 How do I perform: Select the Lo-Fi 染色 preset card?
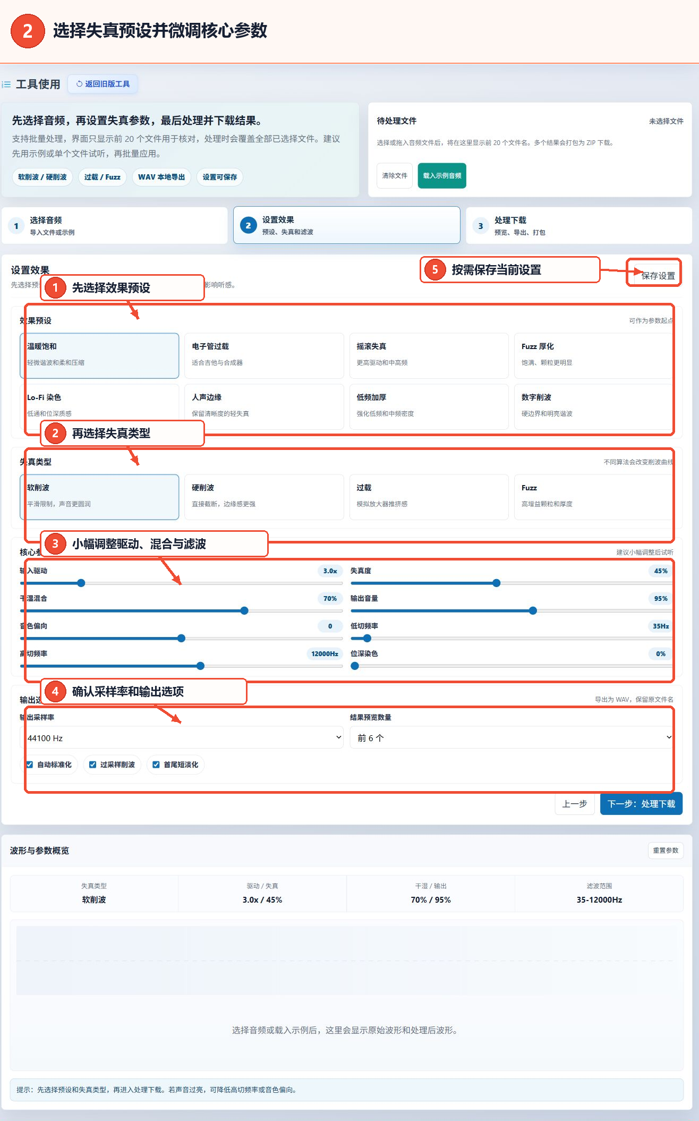coord(99,406)
